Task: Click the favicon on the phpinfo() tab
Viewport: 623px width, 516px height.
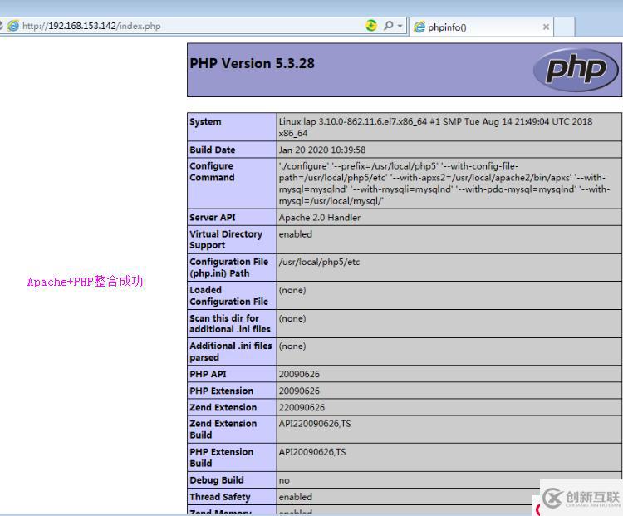Action: pos(419,27)
